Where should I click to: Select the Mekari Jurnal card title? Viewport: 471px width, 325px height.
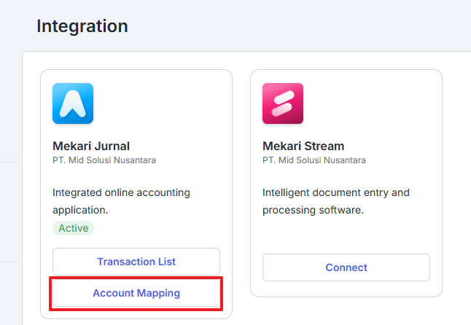click(91, 146)
